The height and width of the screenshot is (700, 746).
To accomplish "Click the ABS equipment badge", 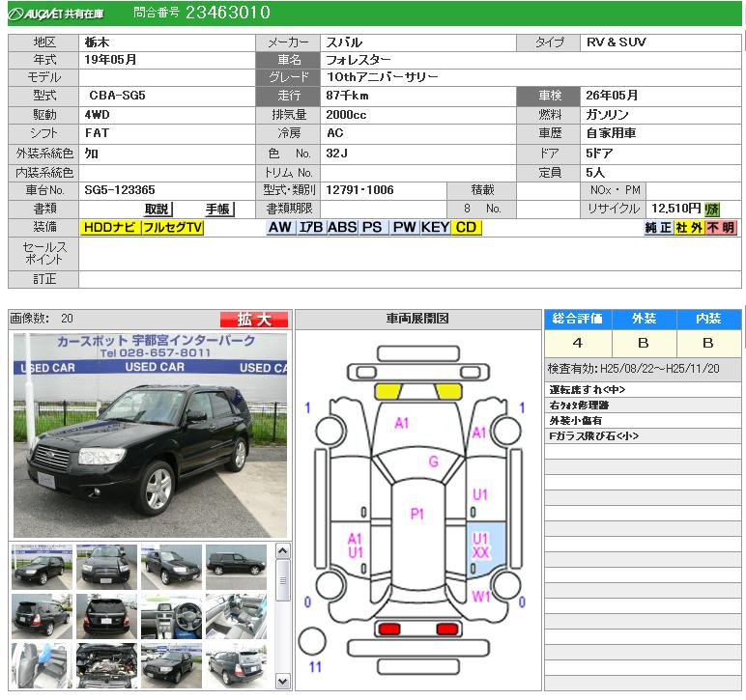I will (341, 228).
